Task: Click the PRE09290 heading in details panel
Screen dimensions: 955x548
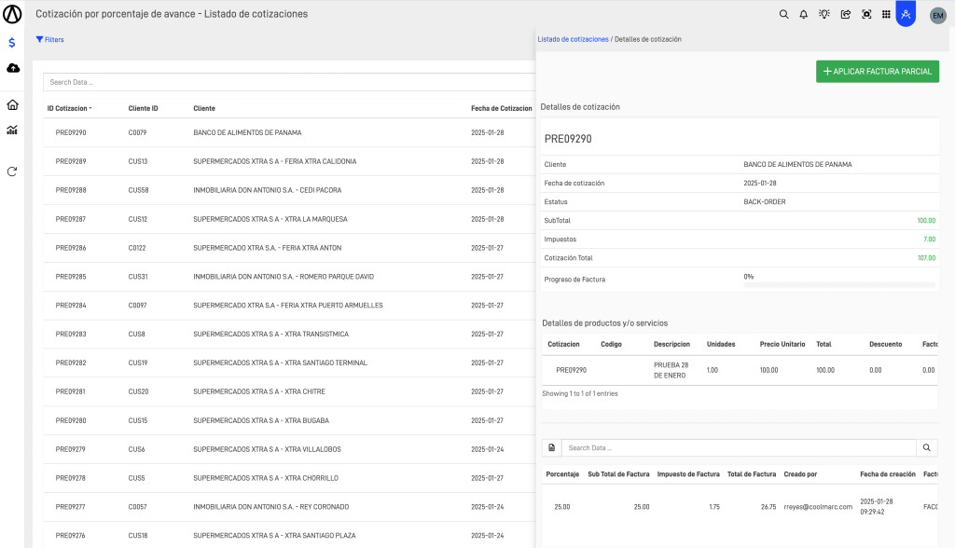Action: 568,139
